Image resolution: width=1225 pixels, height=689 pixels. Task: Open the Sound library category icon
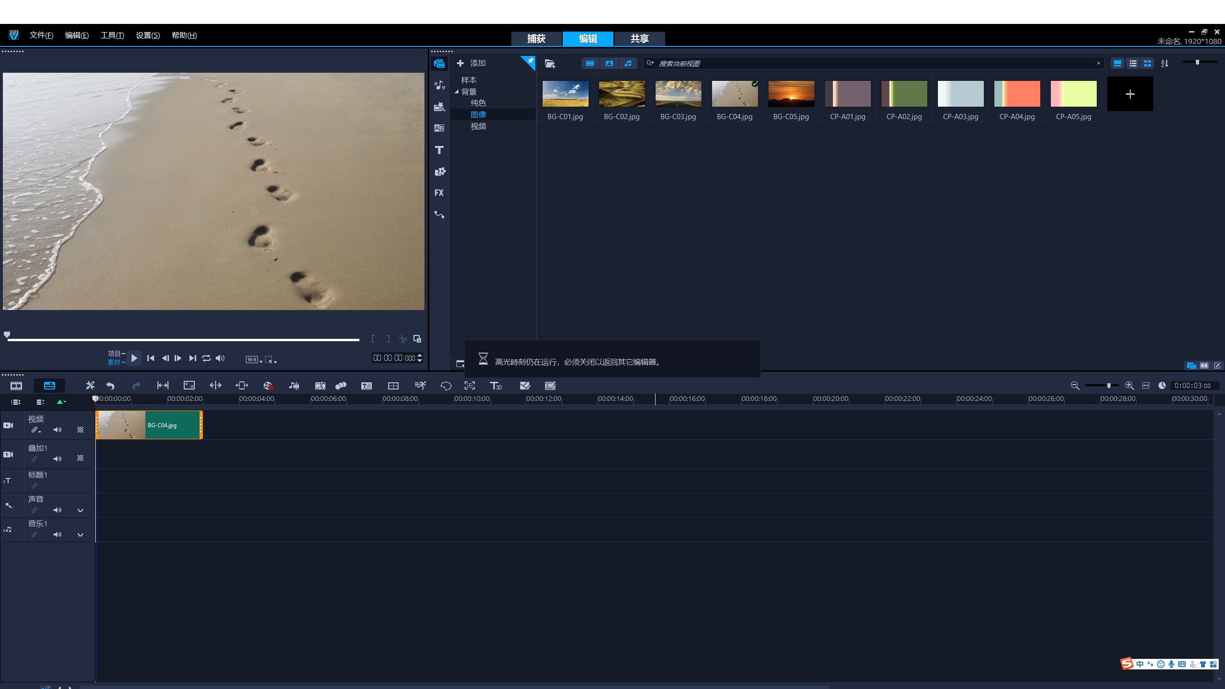[439, 85]
